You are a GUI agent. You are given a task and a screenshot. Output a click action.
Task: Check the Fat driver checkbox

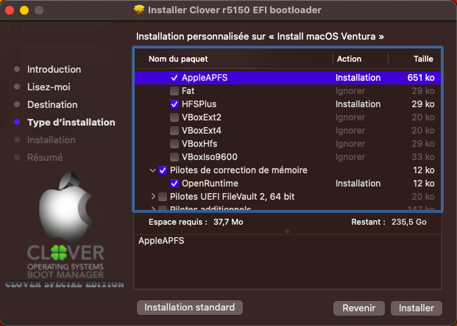click(x=174, y=91)
